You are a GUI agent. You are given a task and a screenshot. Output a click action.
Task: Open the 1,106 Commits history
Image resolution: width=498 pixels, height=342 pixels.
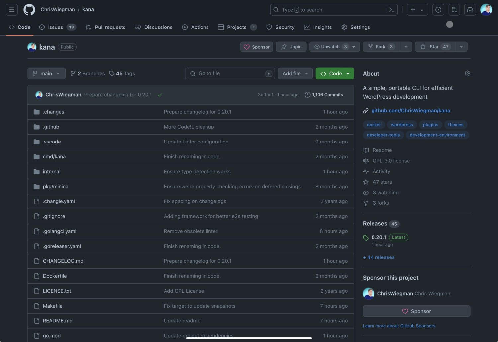pyautogui.click(x=324, y=95)
